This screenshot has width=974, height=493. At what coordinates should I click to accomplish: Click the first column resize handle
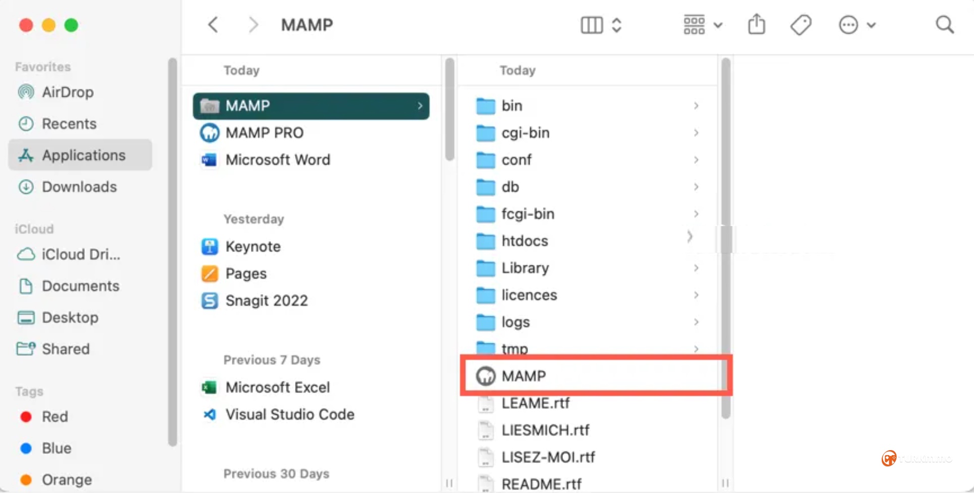(449, 483)
